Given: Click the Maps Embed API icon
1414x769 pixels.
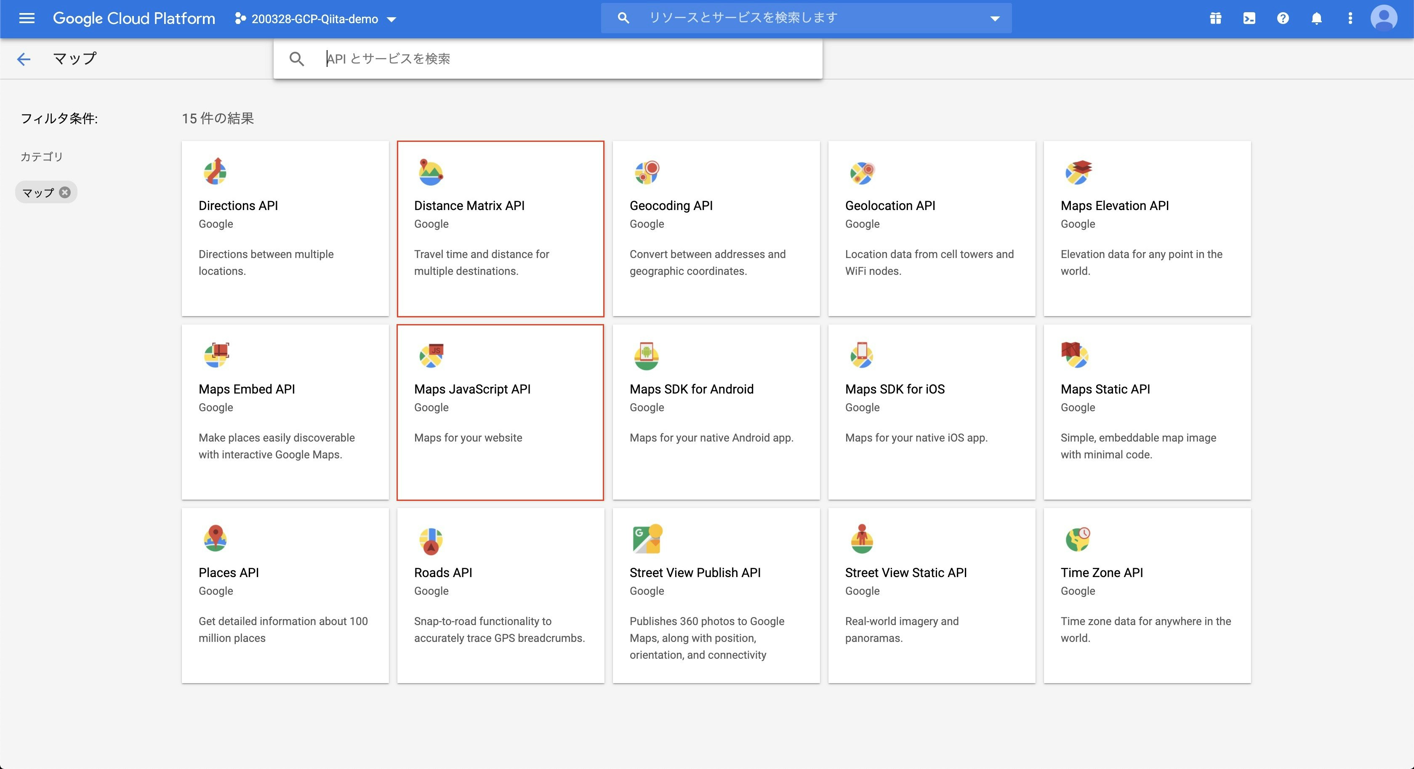Looking at the screenshot, I should click(x=216, y=355).
